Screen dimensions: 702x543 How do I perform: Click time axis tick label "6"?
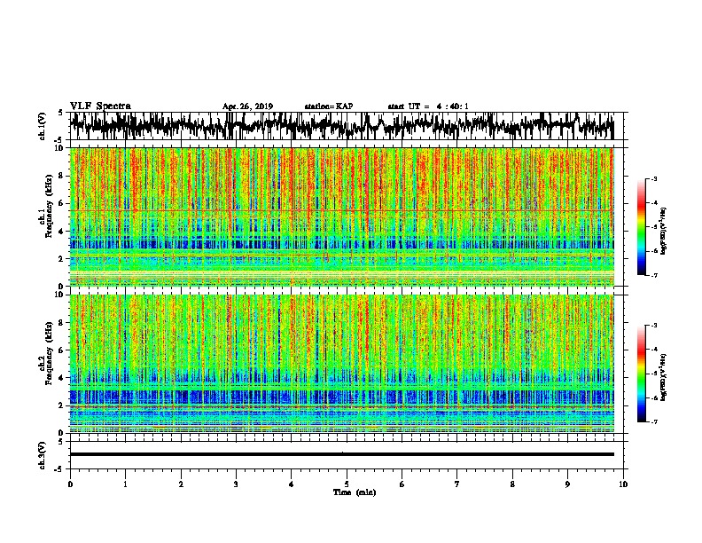click(402, 484)
